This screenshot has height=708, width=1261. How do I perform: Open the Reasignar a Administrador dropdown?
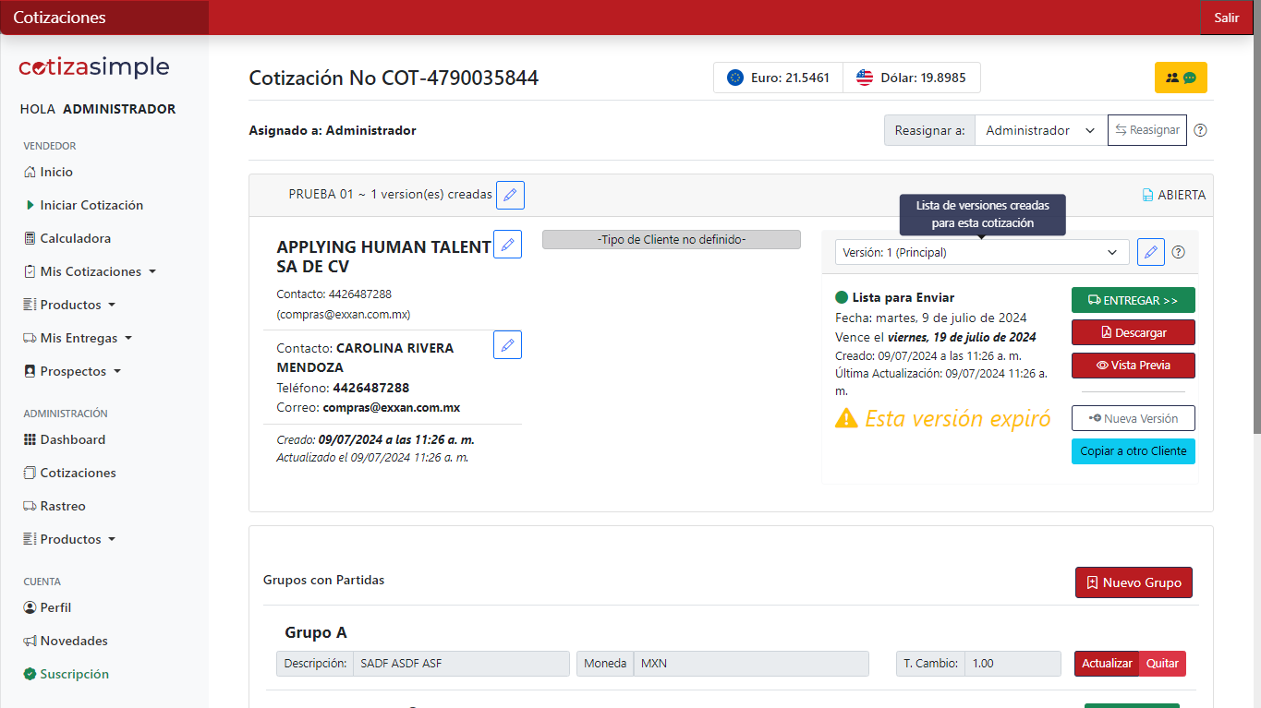tap(1040, 130)
